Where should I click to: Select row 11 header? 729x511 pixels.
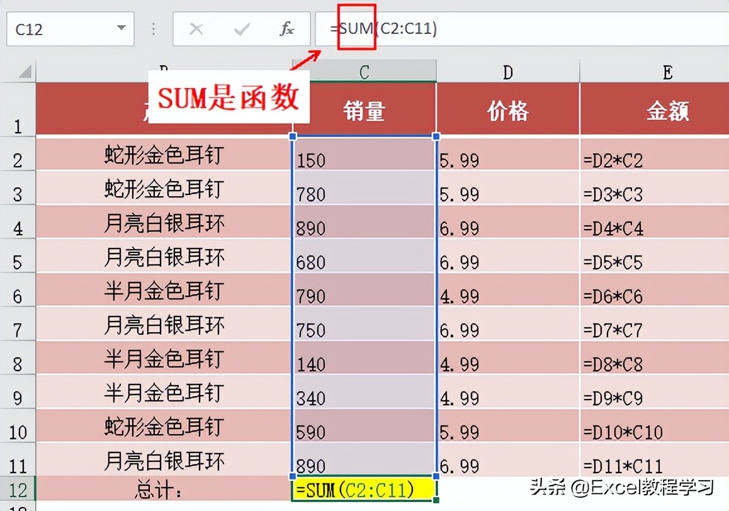pyautogui.click(x=18, y=459)
